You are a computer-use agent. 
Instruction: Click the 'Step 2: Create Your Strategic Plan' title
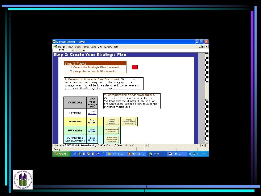point(90,54)
